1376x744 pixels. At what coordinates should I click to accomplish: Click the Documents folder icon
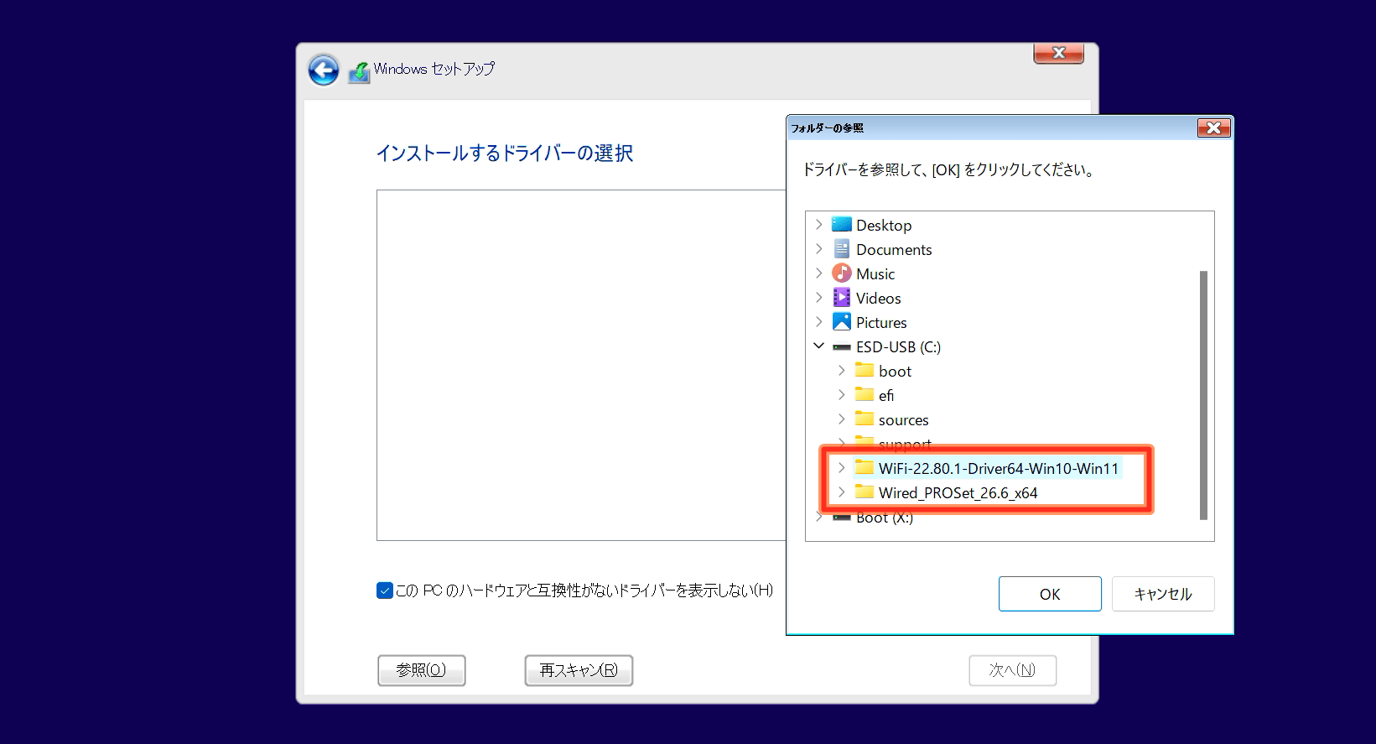[x=841, y=249]
